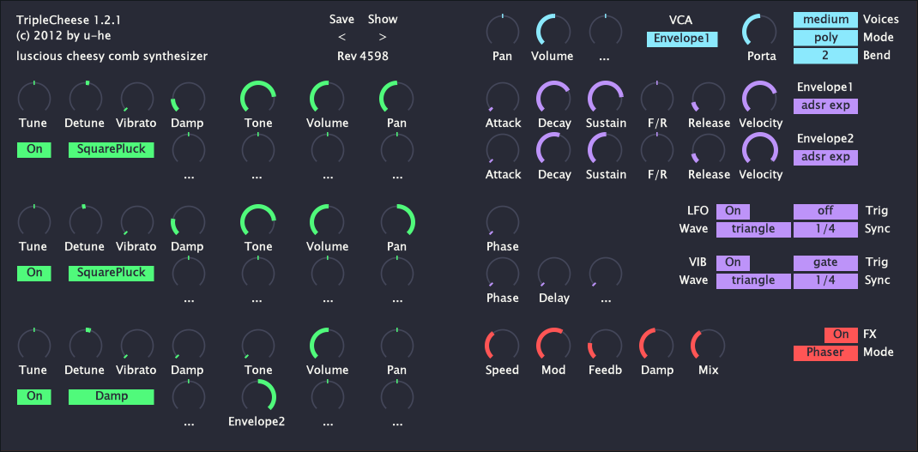Open LFO Trig selector showing off

tap(825, 211)
